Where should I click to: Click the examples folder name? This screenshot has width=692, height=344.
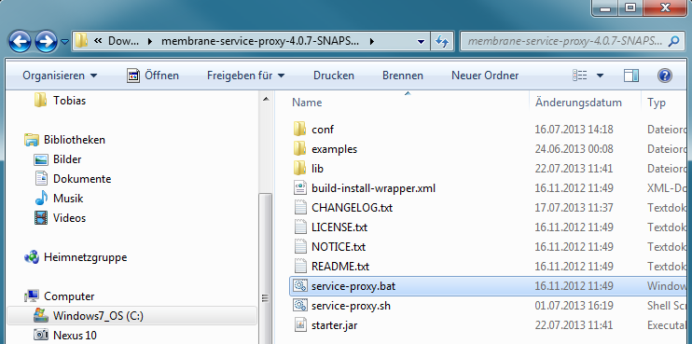click(x=334, y=149)
